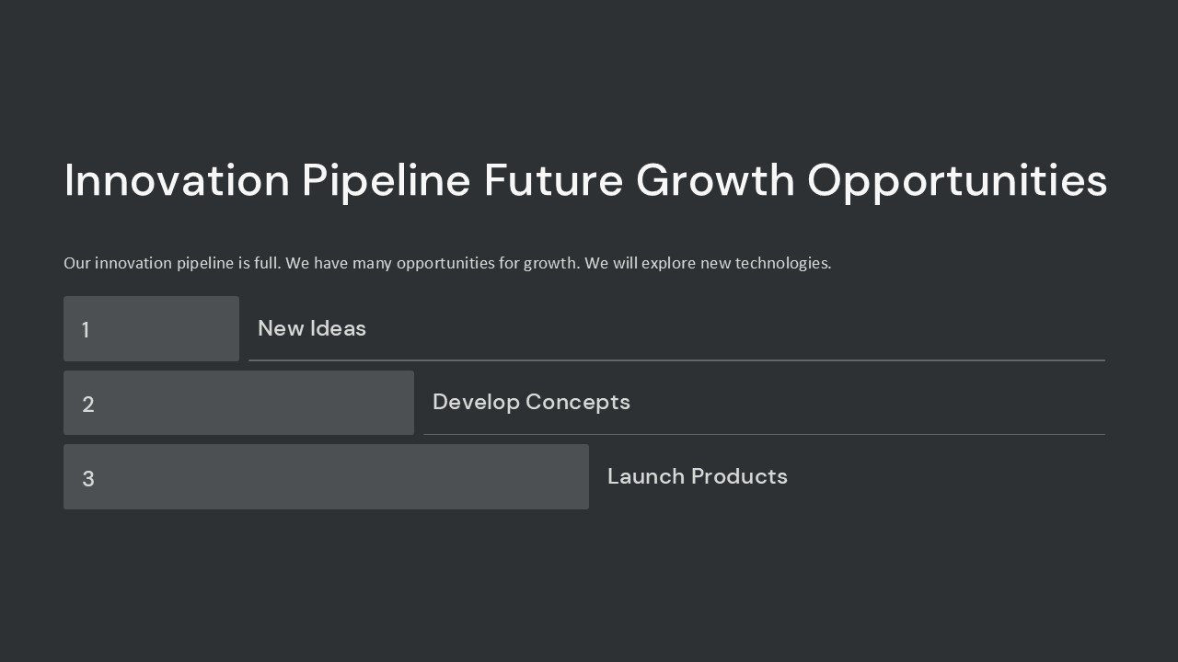Click the word "Pipeline" in the title

click(387, 180)
